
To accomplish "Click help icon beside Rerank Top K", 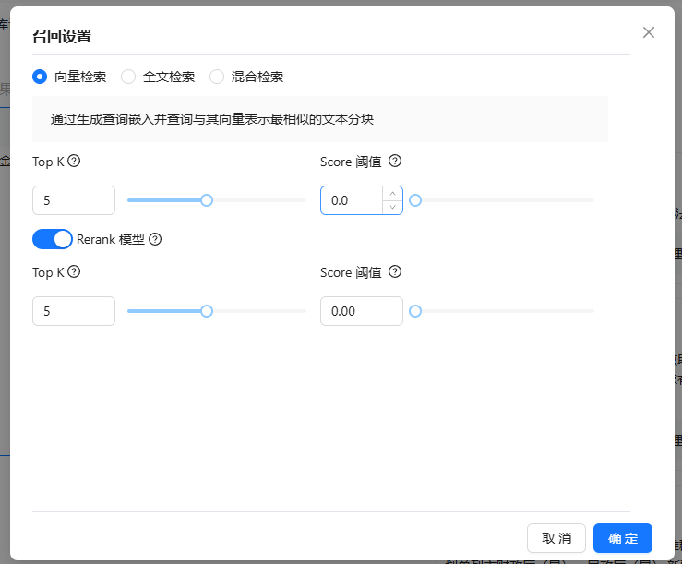I will click(x=75, y=271).
